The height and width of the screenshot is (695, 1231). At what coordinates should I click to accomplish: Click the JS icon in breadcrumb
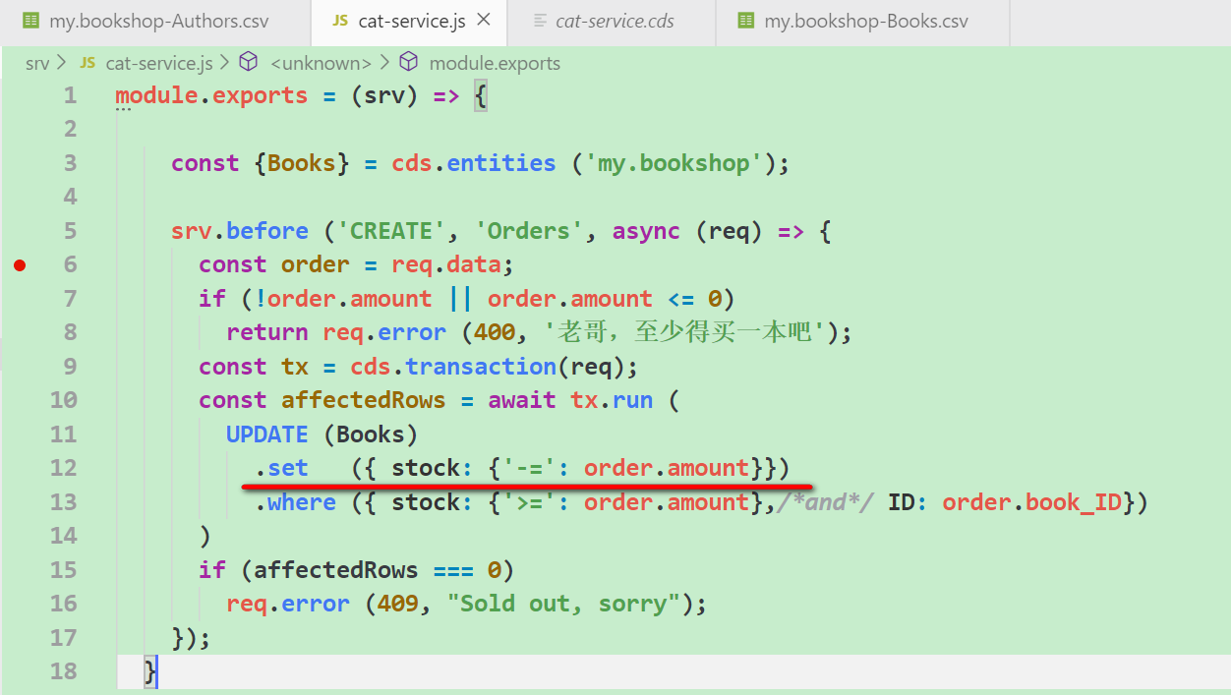click(x=88, y=63)
